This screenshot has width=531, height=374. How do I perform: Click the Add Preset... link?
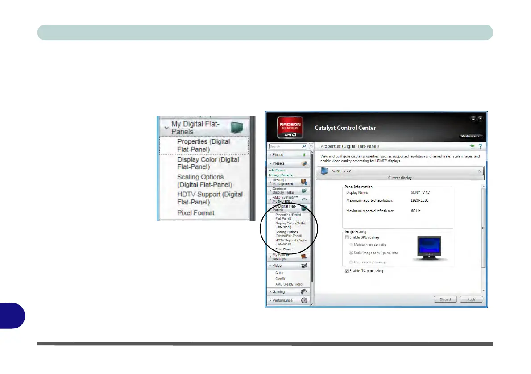coord(278,170)
